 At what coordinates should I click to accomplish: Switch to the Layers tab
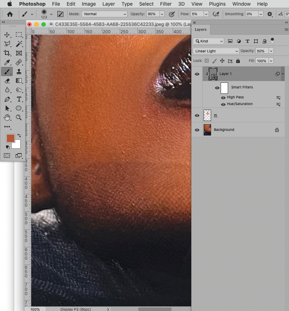point(200,30)
